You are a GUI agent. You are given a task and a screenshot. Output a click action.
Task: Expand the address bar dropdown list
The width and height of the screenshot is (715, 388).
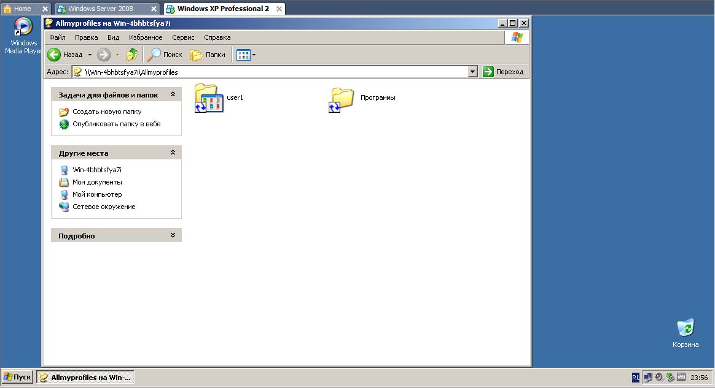tap(473, 72)
